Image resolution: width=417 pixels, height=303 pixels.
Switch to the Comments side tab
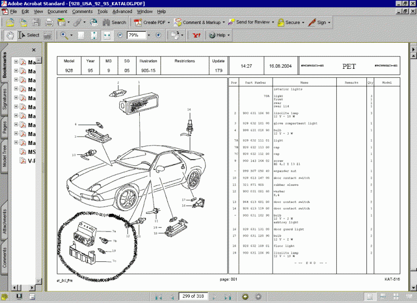point(5,257)
